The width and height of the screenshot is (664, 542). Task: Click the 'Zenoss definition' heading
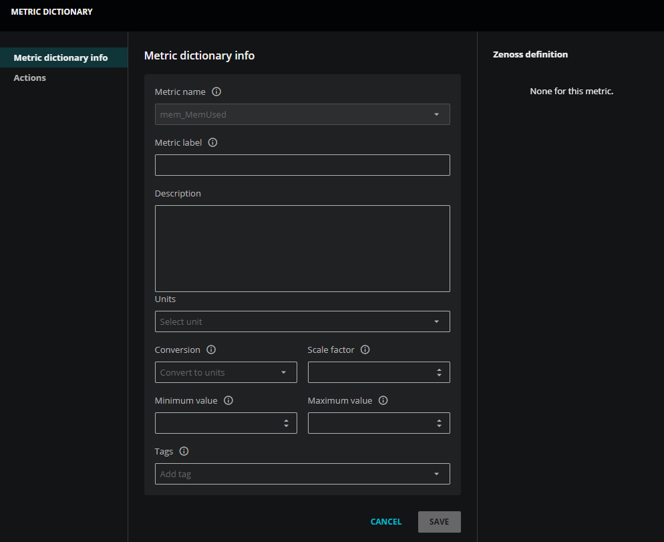coord(530,54)
